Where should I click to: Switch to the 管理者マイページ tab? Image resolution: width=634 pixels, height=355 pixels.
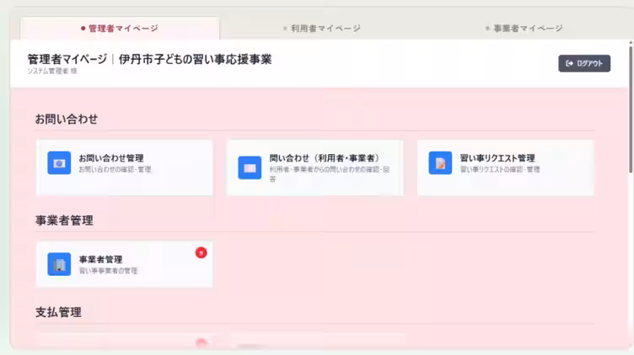[120, 29]
